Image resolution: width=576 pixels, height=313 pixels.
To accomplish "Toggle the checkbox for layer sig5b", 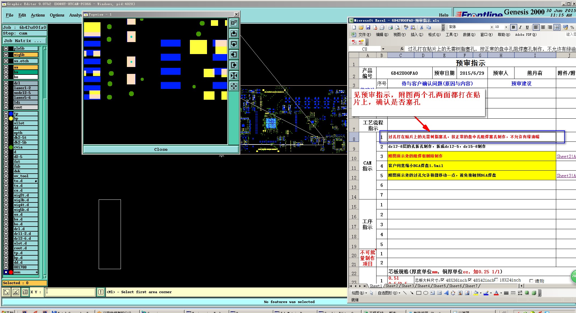I will (x=6, y=55).
